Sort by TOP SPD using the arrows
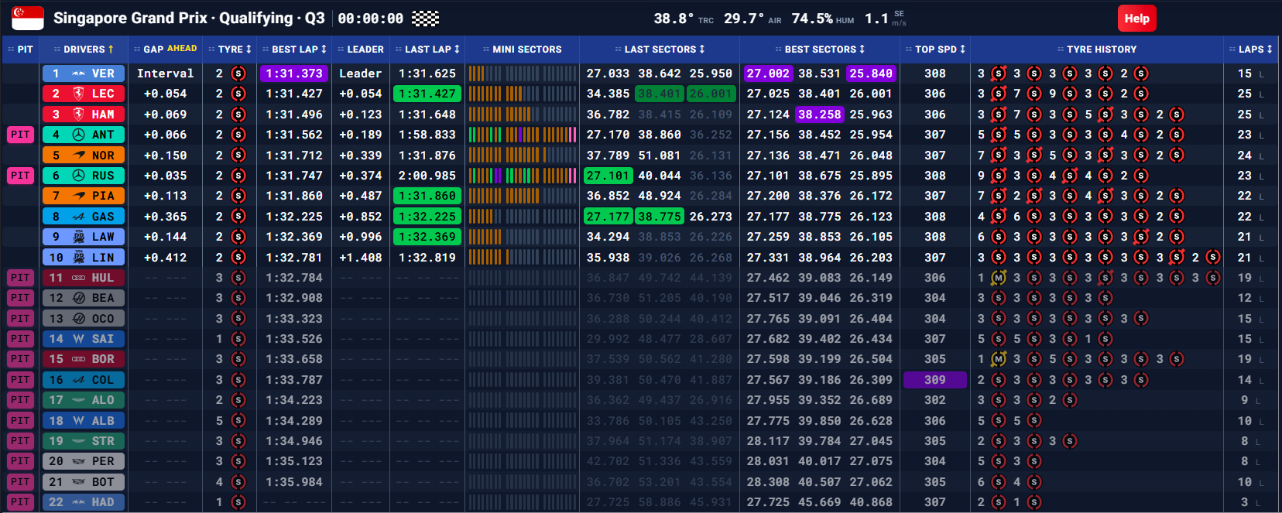1282x513 pixels. click(962, 50)
